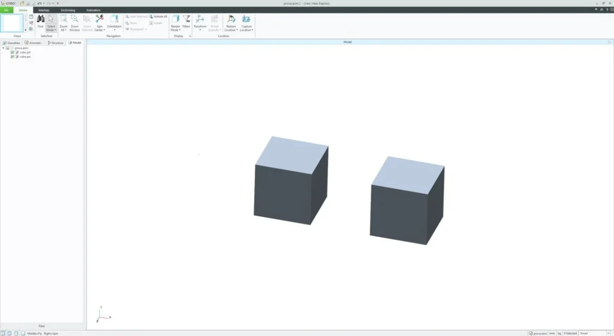Expand the Render Mode dropdown

pyautogui.click(x=175, y=30)
